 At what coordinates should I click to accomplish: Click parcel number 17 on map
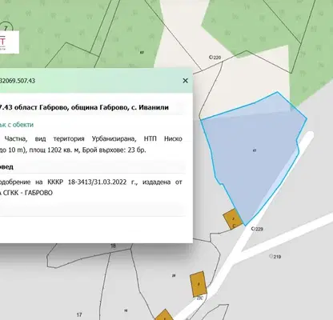coord(79,315)
